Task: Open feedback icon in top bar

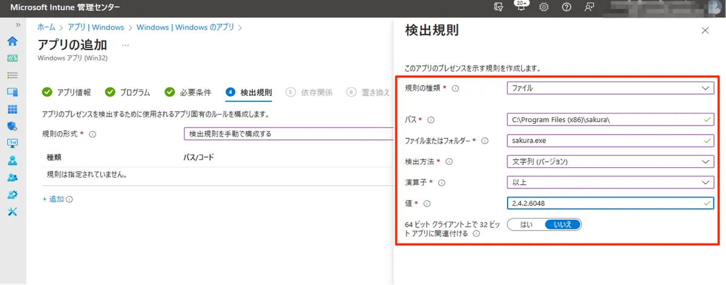Action: [x=589, y=7]
